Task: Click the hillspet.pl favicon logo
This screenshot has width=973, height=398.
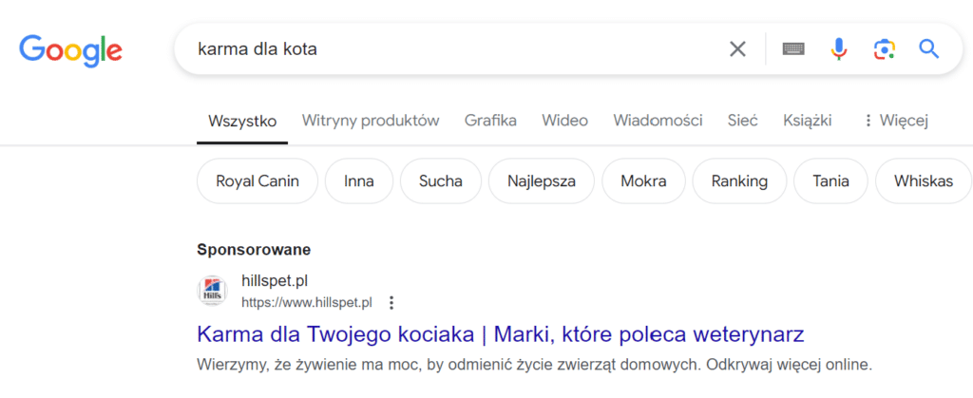Action: coord(212,292)
